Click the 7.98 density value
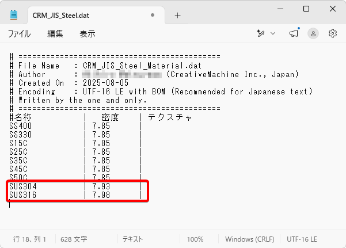346x248 pixels. (x=101, y=195)
